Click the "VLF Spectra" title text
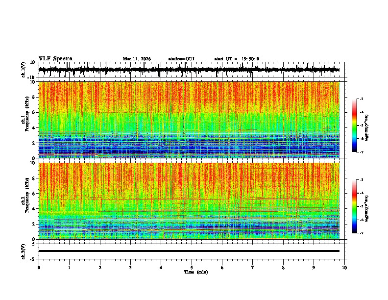Image resolution: width=388 pixels, height=300 pixels. pyautogui.click(x=55, y=59)
